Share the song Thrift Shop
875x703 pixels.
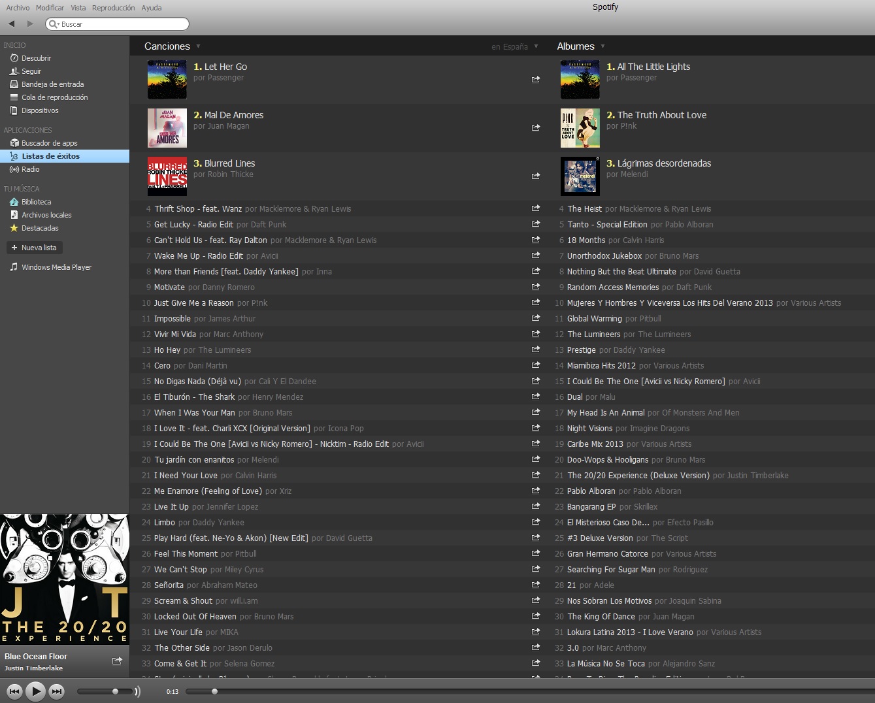[536, 208]
